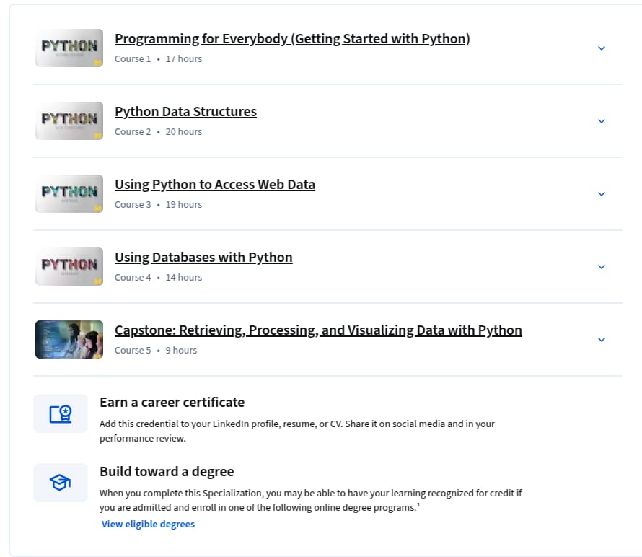Image resolution: width=642 pixels, height=557 pixels.
Task: Open Programming for Everybody course link
Action: [x=292, y=38]
